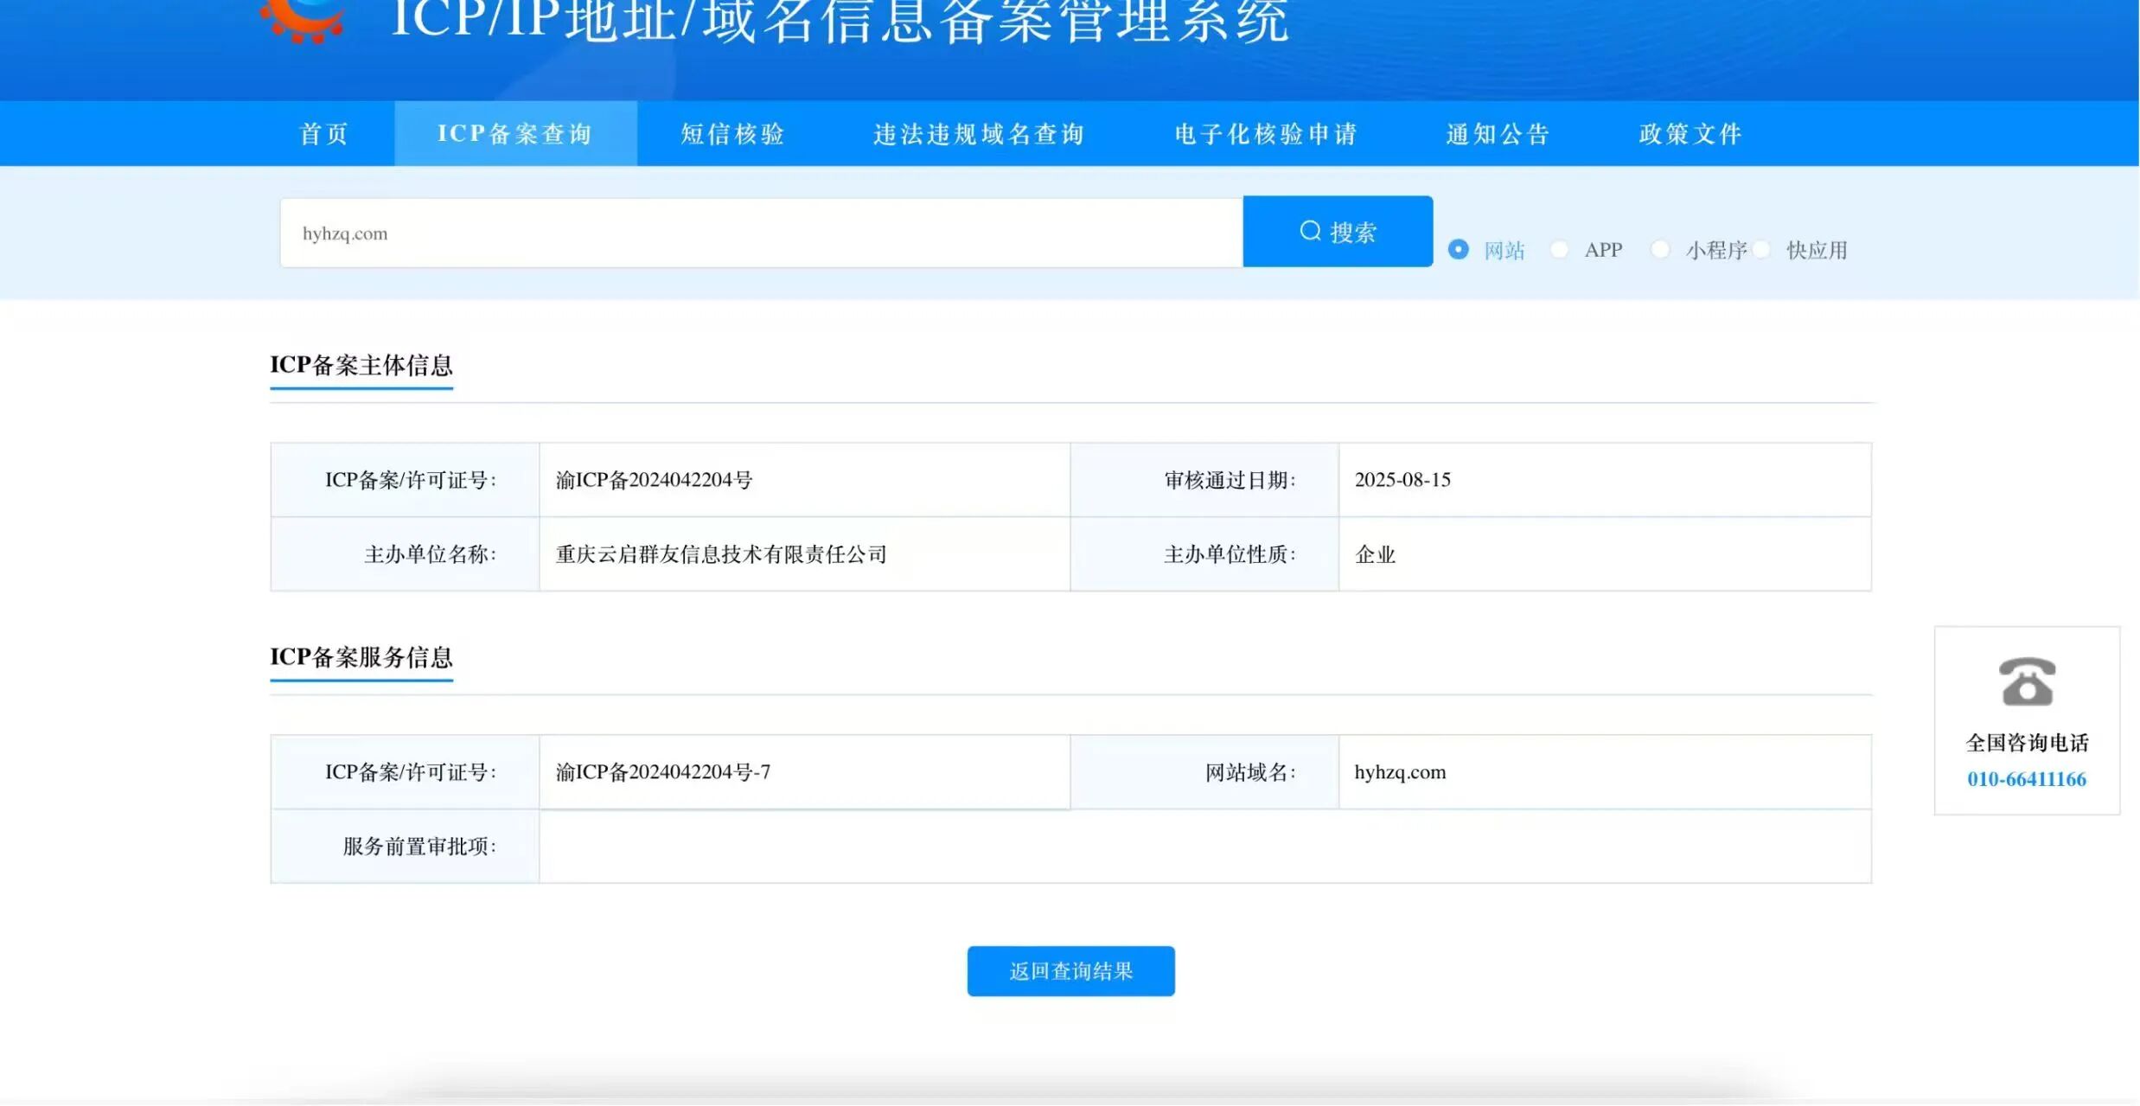Open the 政策文件 menu item
The image size is (2140, 1106).
click(x=1690, y=134)
